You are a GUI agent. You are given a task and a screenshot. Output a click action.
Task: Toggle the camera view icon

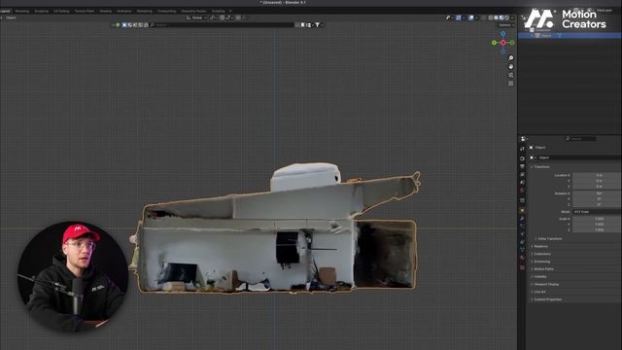point(510,75)
